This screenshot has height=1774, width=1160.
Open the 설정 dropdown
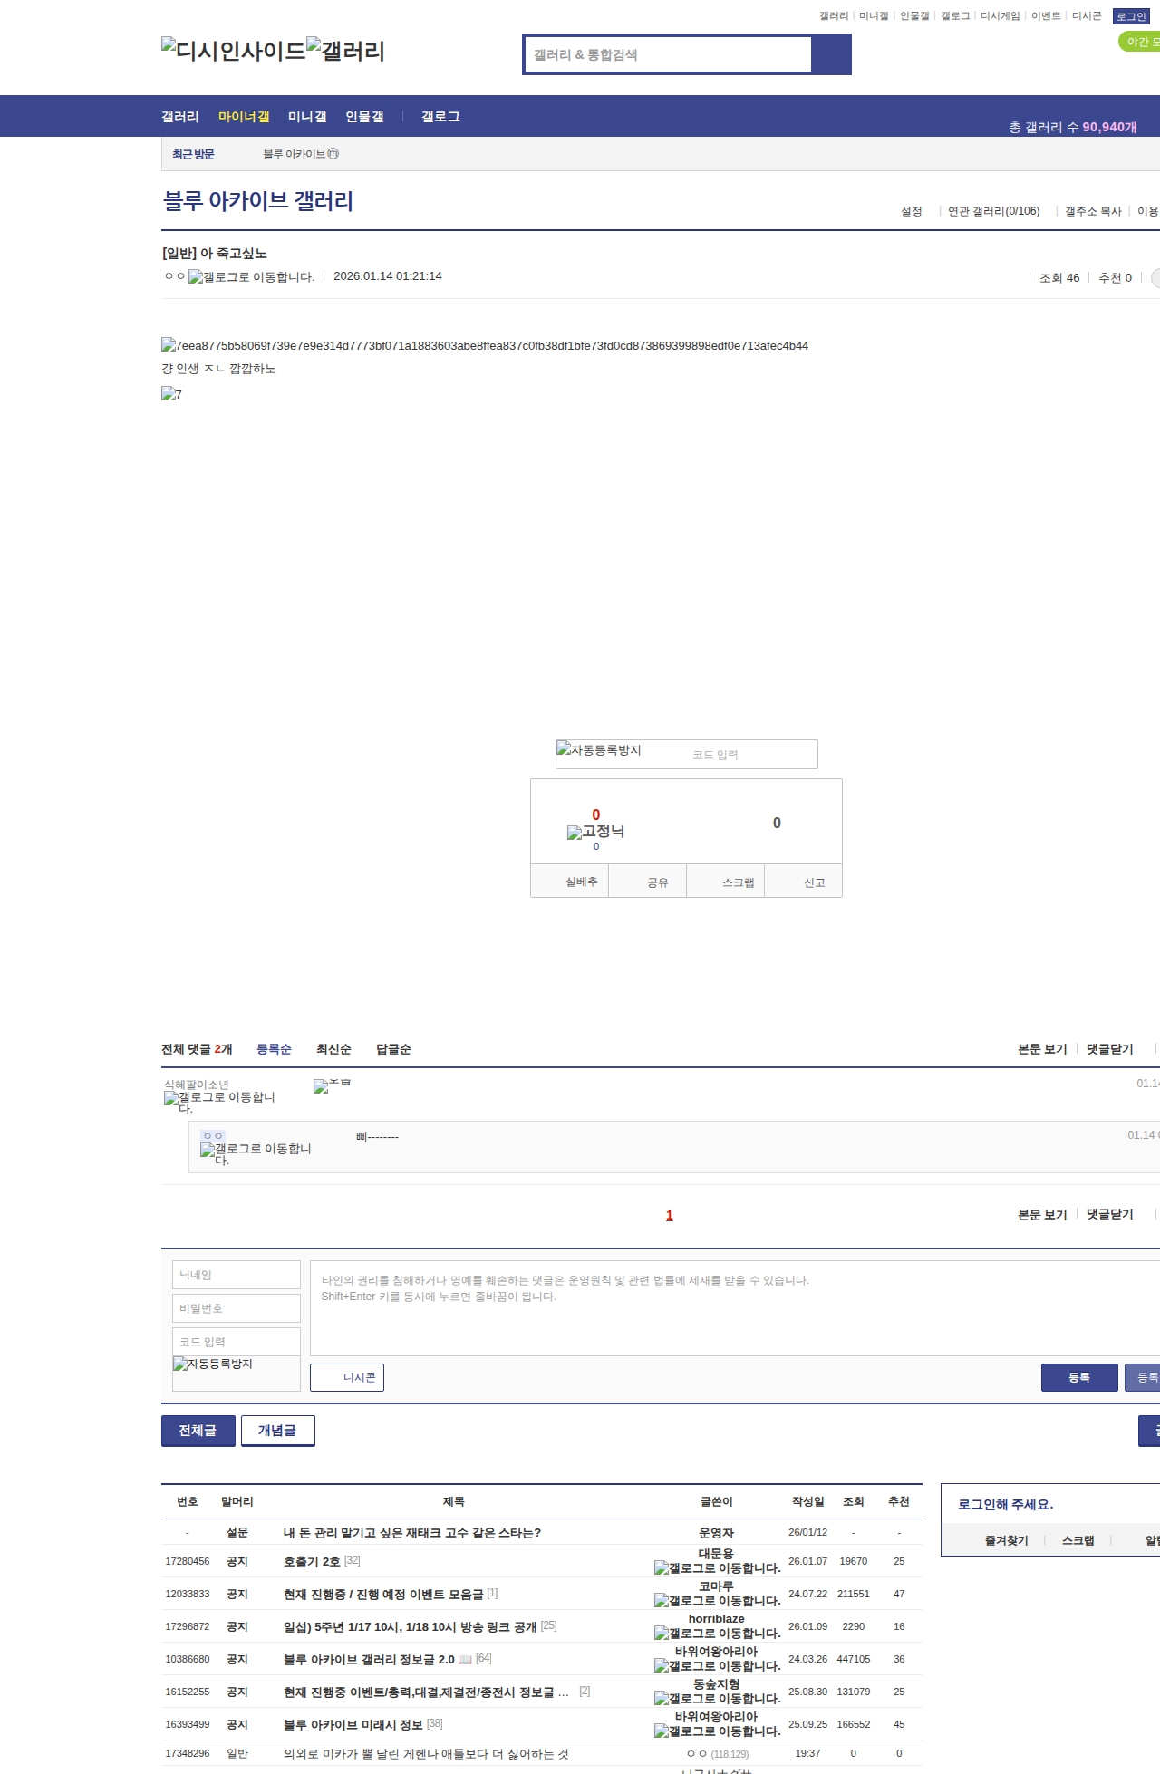pos(911,211)
